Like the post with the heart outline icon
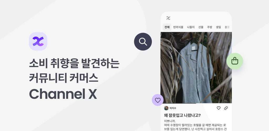This screenshot has width=269, height=131. point(219,108)
